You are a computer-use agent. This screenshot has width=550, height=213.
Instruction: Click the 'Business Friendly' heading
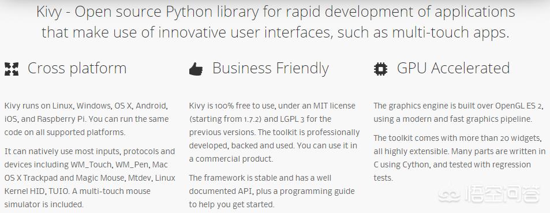click(271, 69)
